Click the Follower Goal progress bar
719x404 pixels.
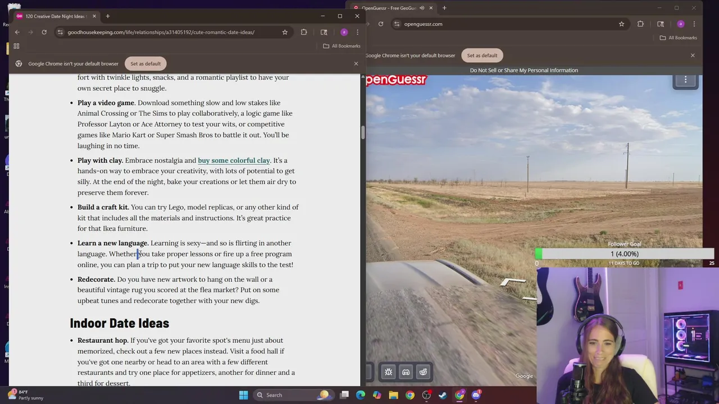point(624,254)
